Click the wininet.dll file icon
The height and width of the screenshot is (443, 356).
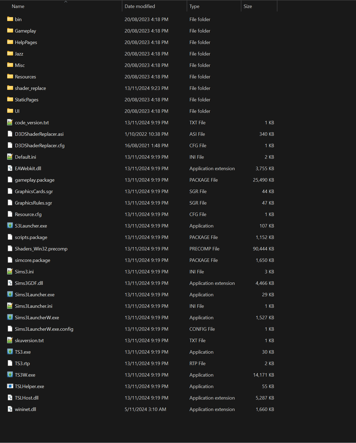pyautogui.click(x=10, y=409)
